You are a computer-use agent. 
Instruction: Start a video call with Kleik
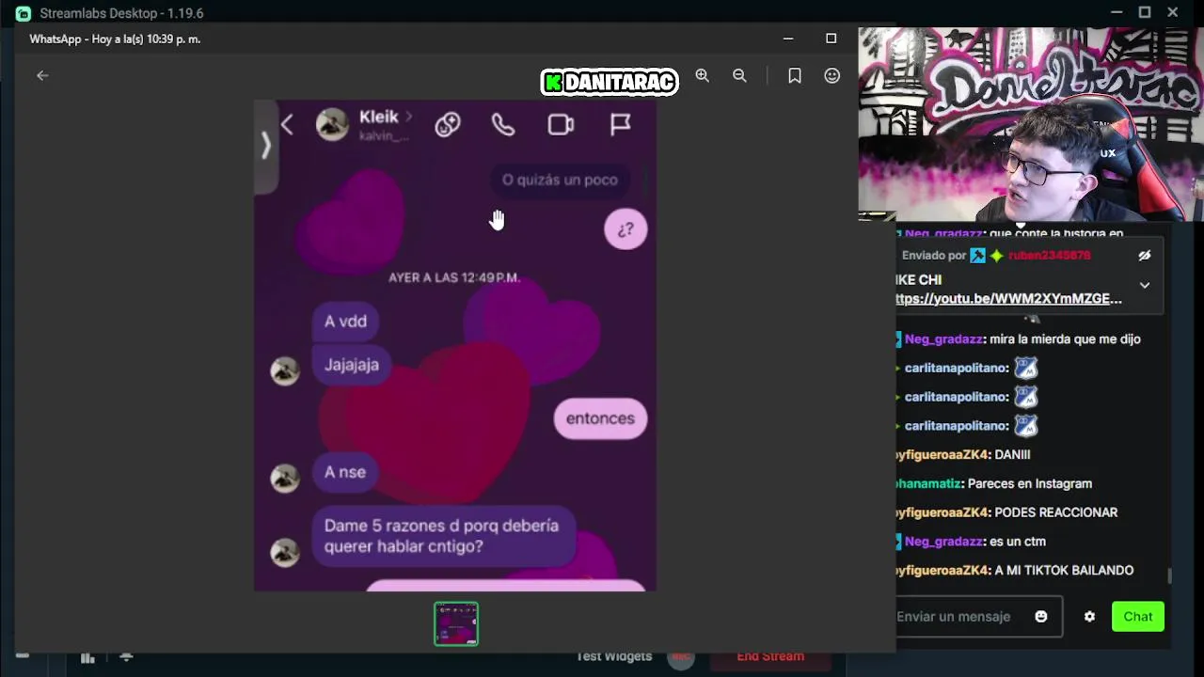[561, 125]
